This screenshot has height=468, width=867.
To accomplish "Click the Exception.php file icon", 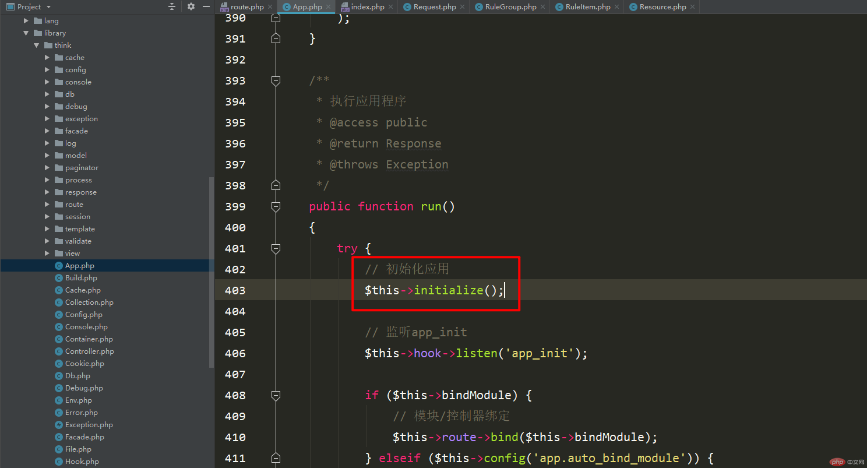I will click(x=59, y=425).
